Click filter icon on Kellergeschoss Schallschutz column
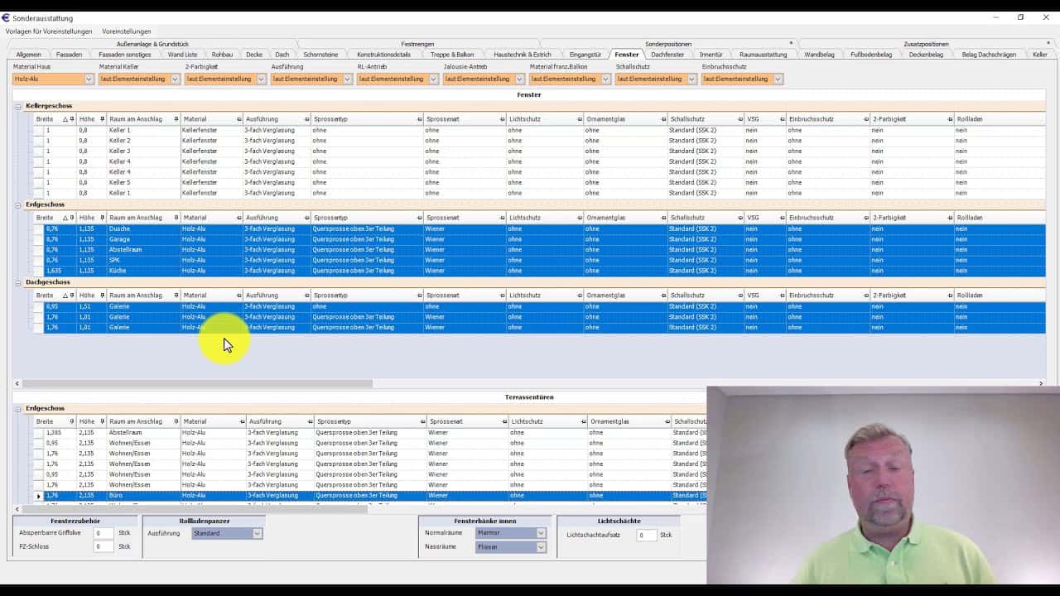 740,119
